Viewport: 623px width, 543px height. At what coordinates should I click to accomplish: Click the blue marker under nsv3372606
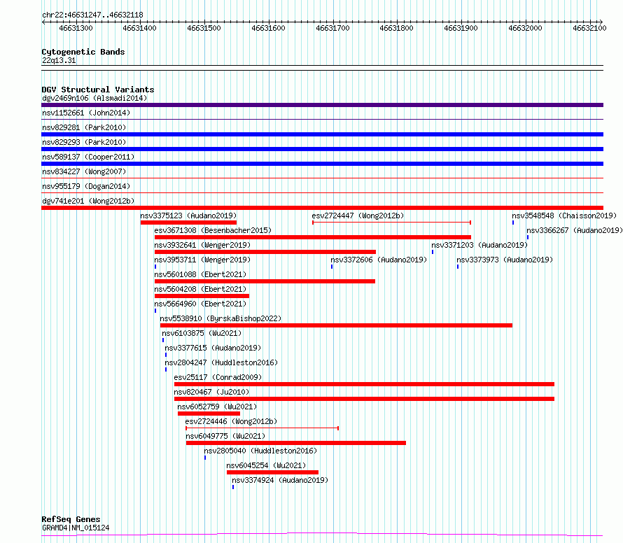click(332, 267)
